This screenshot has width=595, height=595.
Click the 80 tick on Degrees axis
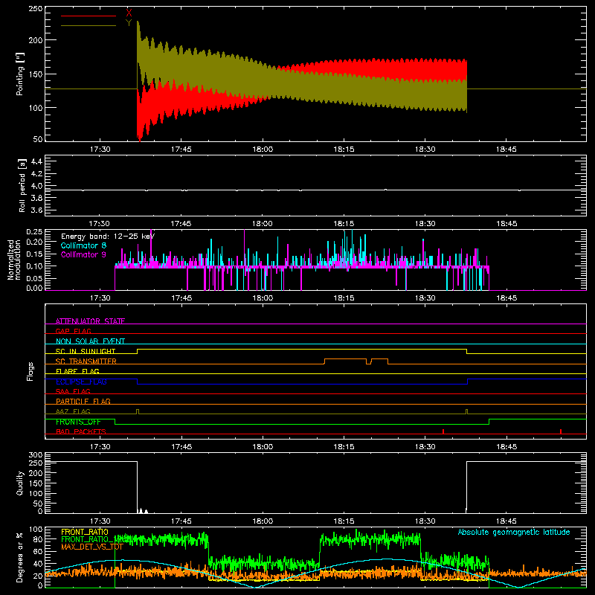click(x=39, y=539)
